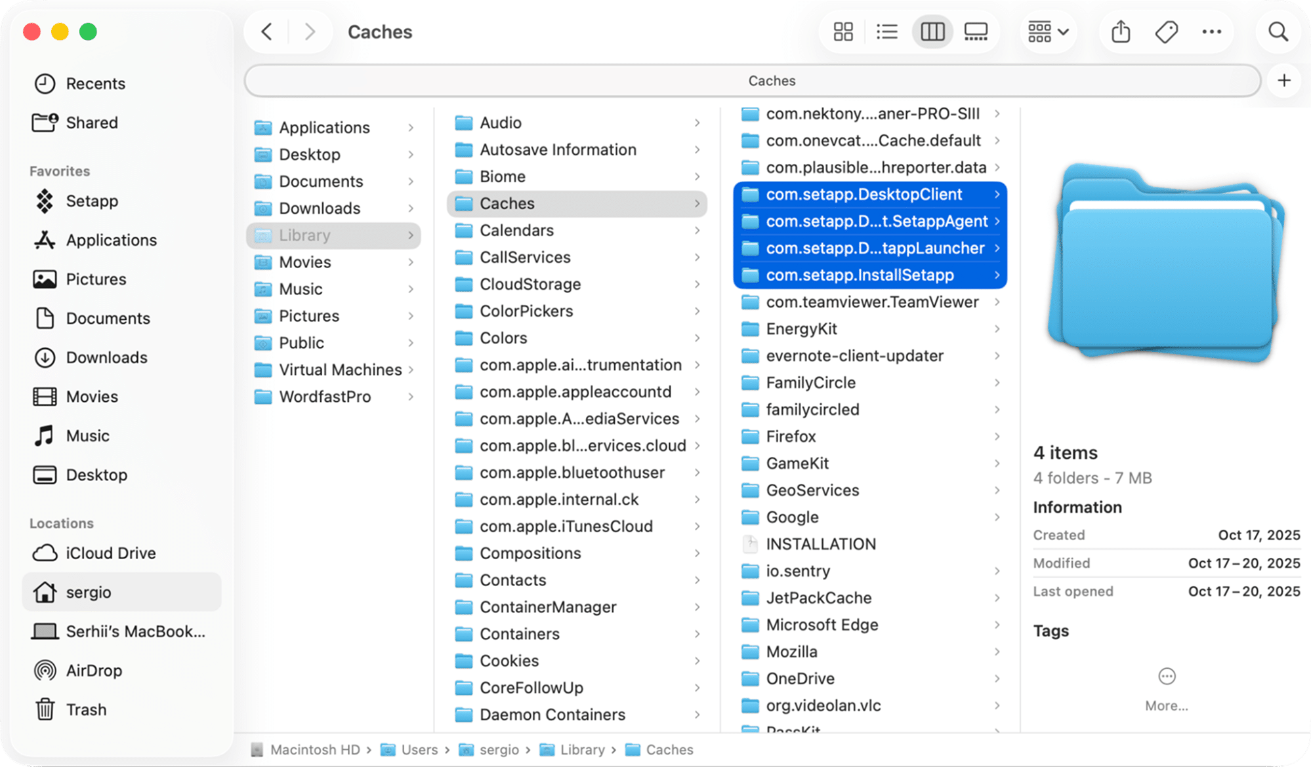The height and width of the screenshot is (767, 1311).
Task: Open the Edit Tags button
Action: point(1166,31)
